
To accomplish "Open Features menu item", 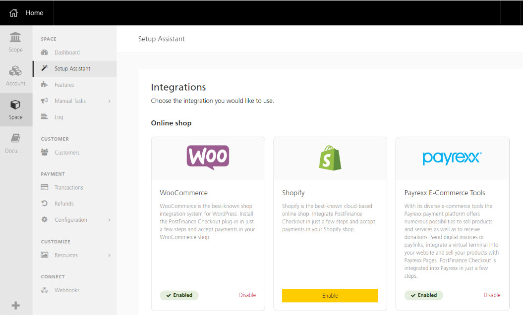I will (75, 85).
